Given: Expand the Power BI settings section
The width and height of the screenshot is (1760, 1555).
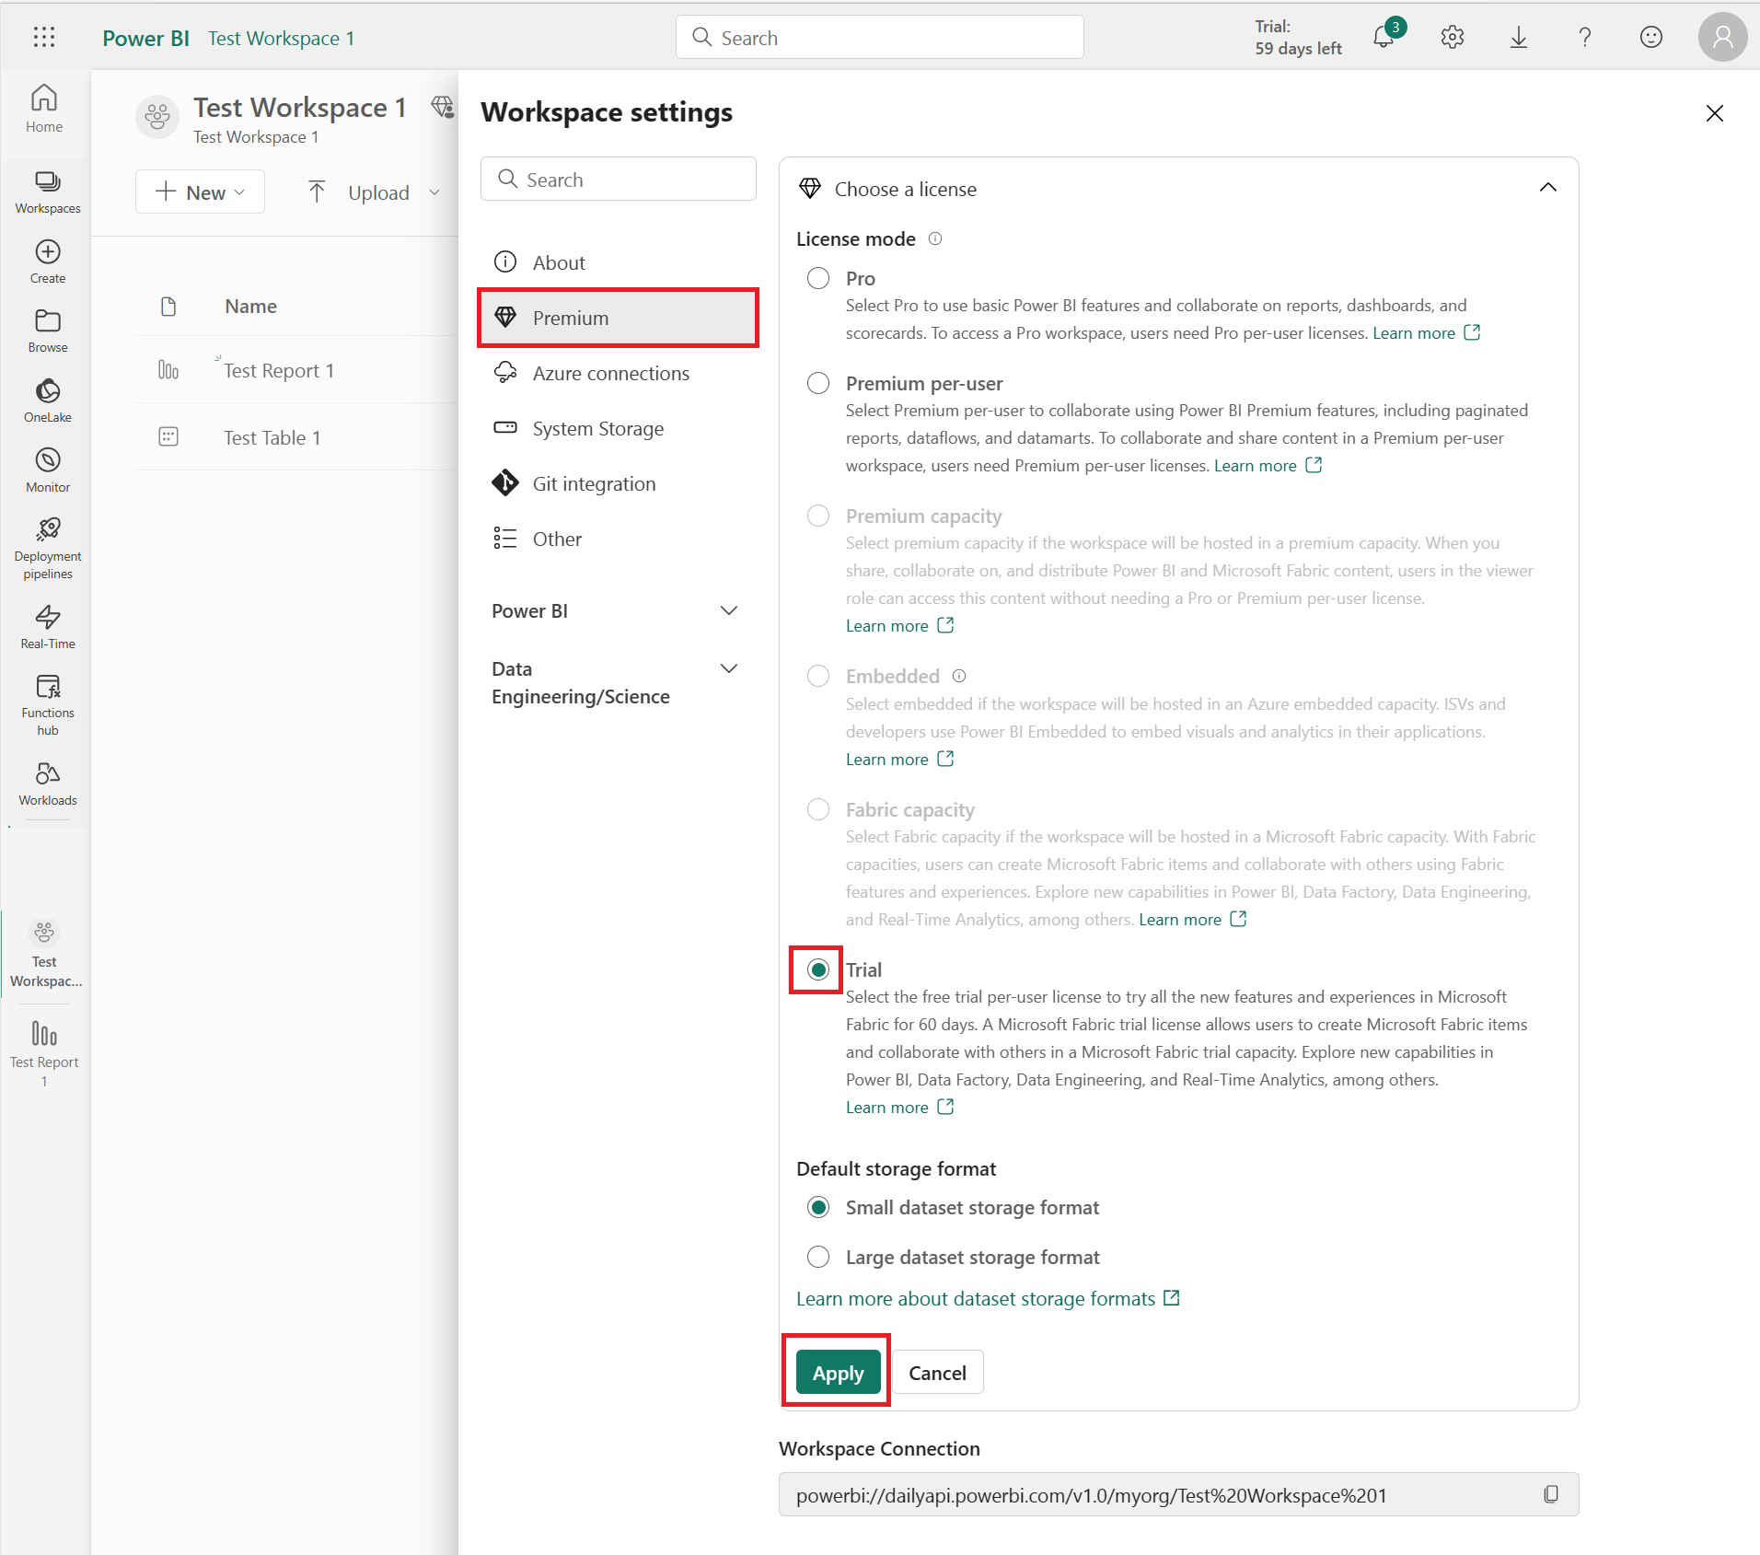Looking at the screenshot, I should click(729, 610).
